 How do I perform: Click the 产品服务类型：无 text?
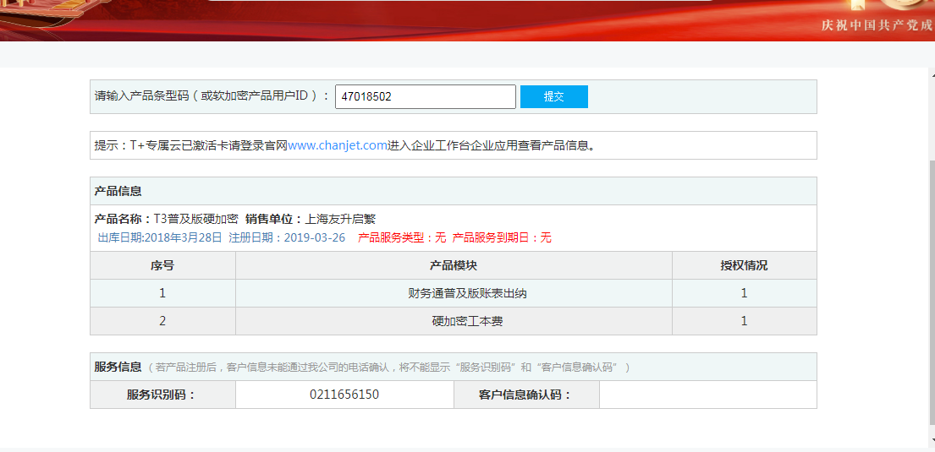[x=402, y=237]
